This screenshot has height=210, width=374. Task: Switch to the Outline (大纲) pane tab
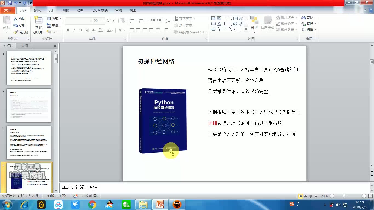click(x=25, y=46)
